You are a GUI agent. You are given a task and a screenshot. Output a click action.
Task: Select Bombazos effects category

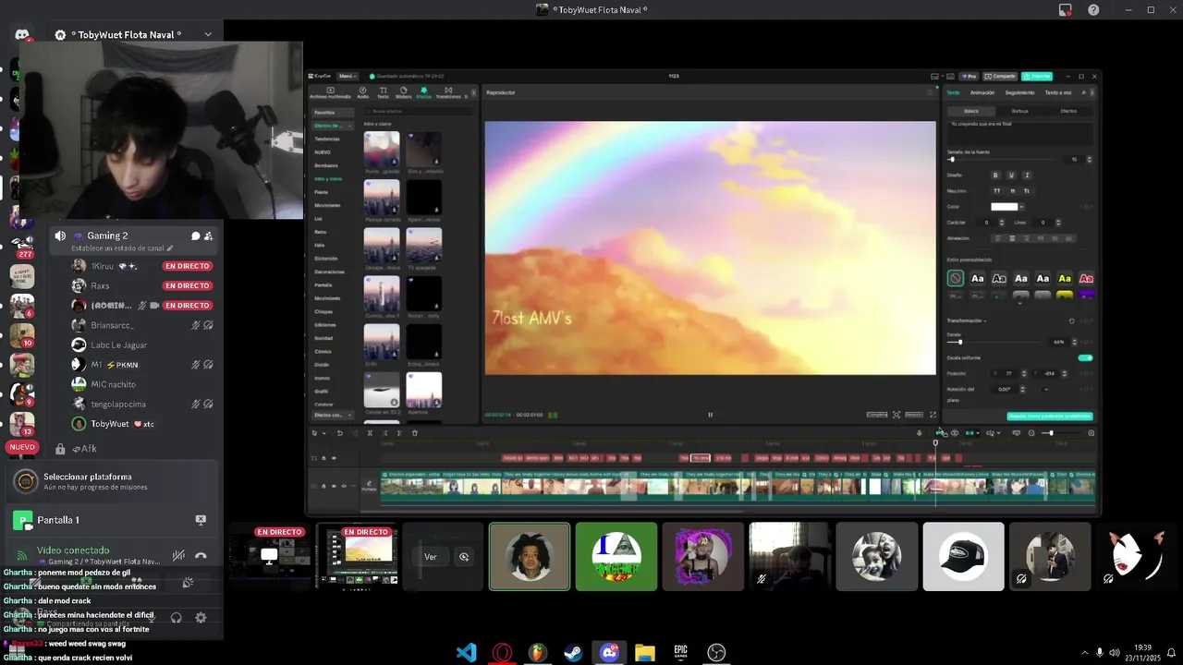coord(326,165)
